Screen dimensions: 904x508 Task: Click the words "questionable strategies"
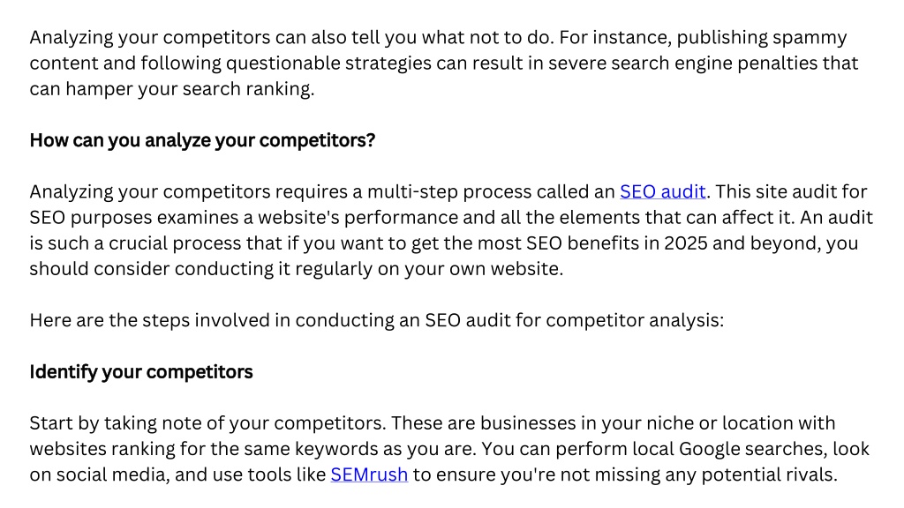(328, 63)
